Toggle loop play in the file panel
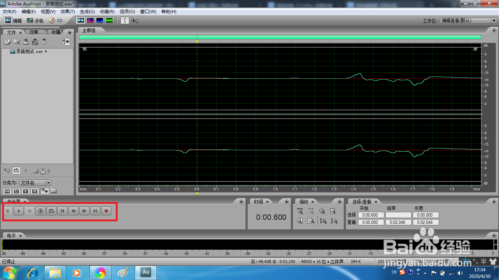The image size is (499, 280). (16, 170)
